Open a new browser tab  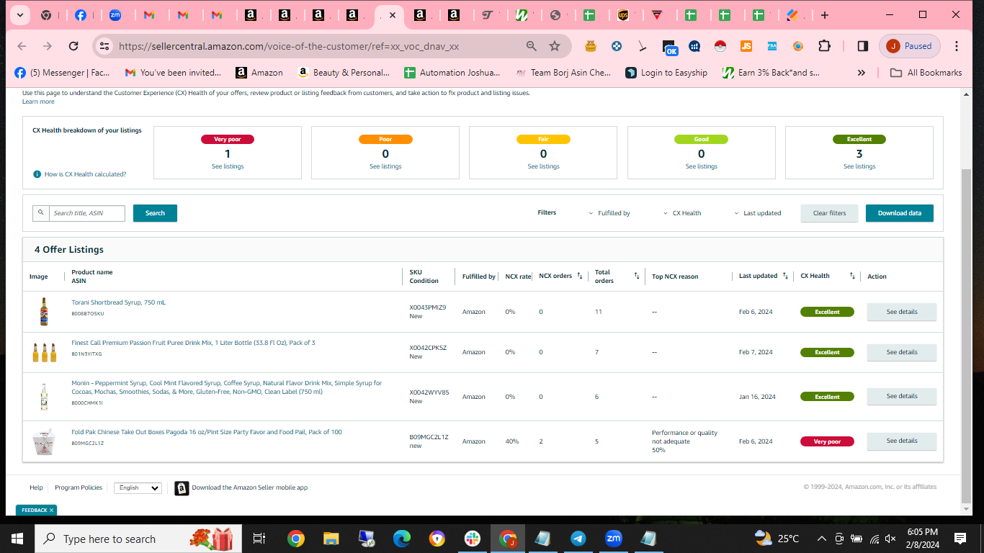pos(825,14)
